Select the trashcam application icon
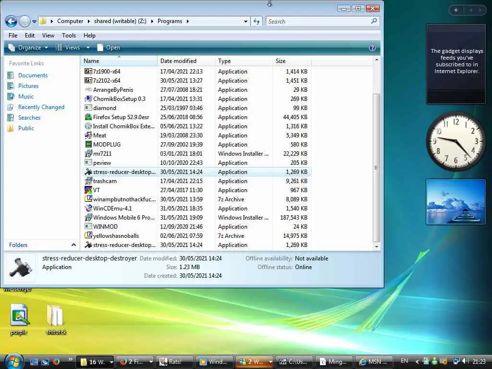492x369 pixels. 88,181
